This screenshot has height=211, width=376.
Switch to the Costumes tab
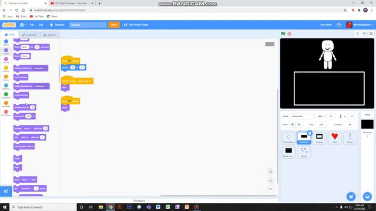click(x=29, y=35)
